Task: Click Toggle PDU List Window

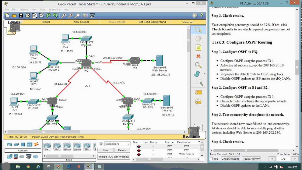Action: (x=114, y=157)
